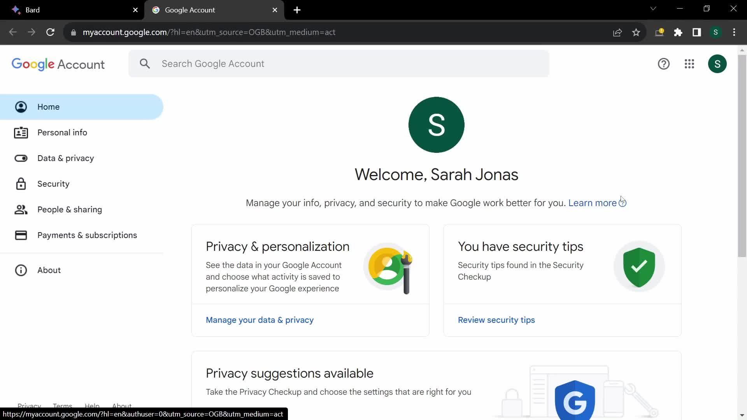Click the Personal info ID card icon

pyautogui.click(x=21, y=133)
